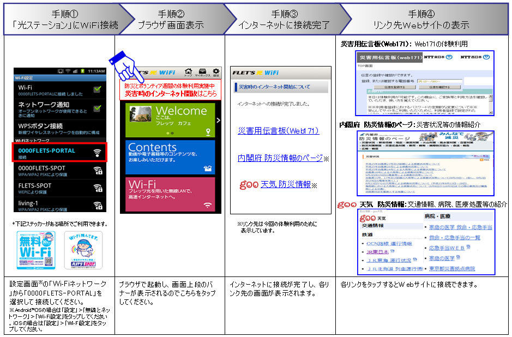Tap the location pin icon on the Welcome tile
Image resolution: width=512 pixels, height=337 pixels.
click(208, 132)
